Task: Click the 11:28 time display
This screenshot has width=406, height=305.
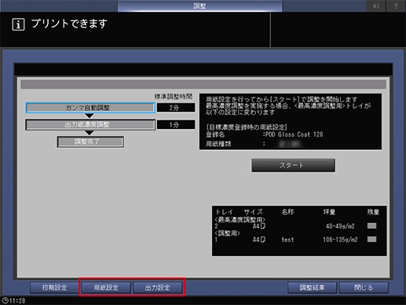Action: (17, 300)
